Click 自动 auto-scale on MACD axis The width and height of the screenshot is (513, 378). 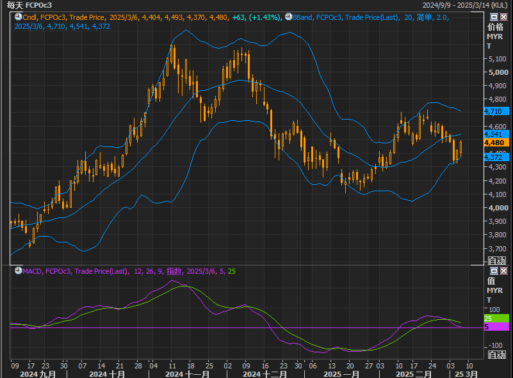(x=496, y=354)
